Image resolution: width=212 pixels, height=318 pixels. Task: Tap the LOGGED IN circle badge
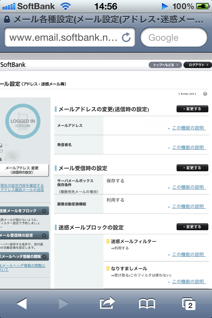(x=23, y=121)
